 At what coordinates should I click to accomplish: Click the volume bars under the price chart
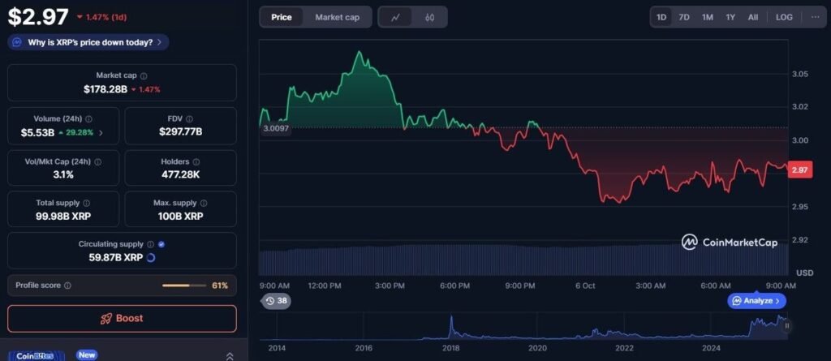523,260
